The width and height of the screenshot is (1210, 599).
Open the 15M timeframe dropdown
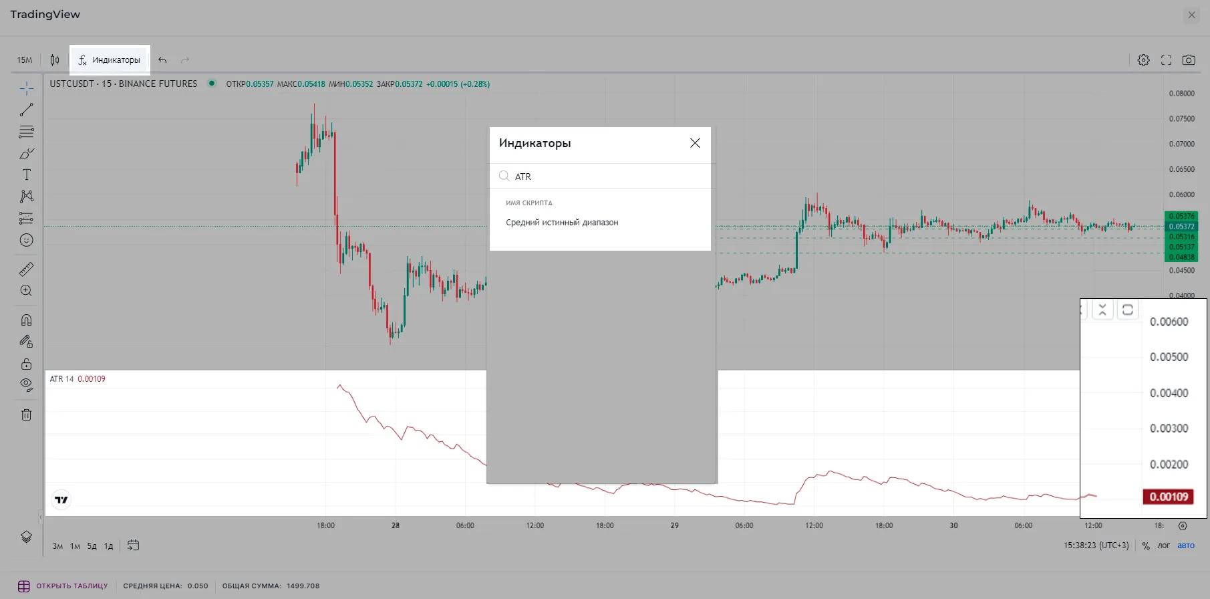point(25,60)
